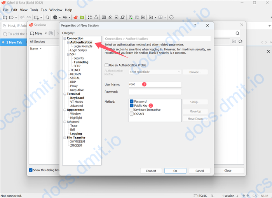The image size is (272, 198).
Task: Collapse the SSH tree node
Action: [x=68, y=54]
